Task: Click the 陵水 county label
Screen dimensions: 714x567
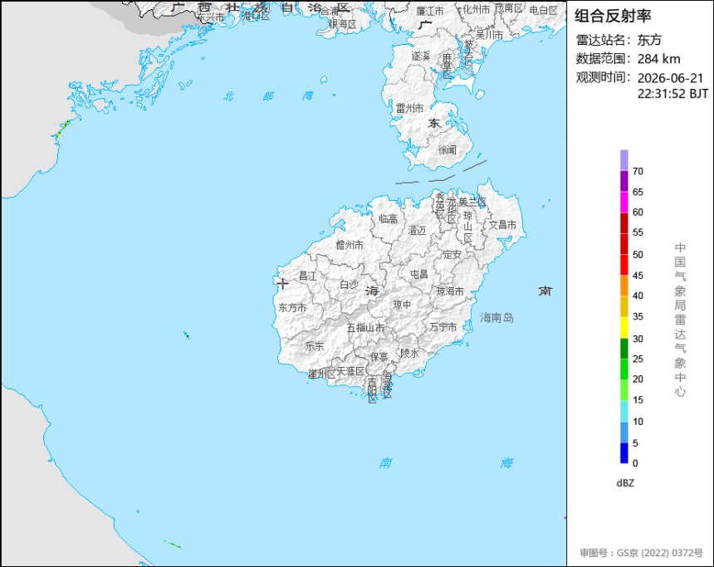Action: (409, 353)
